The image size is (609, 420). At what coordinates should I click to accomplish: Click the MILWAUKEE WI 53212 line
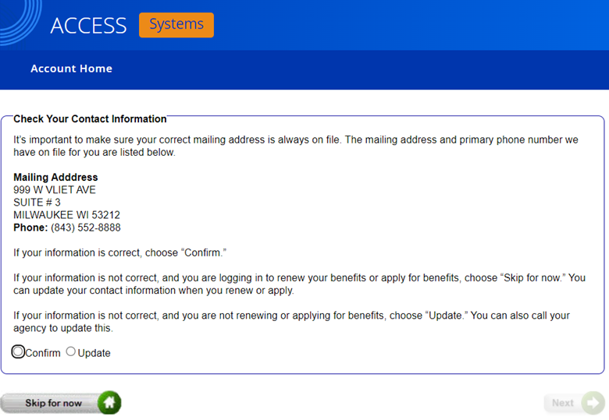(66, 215)
